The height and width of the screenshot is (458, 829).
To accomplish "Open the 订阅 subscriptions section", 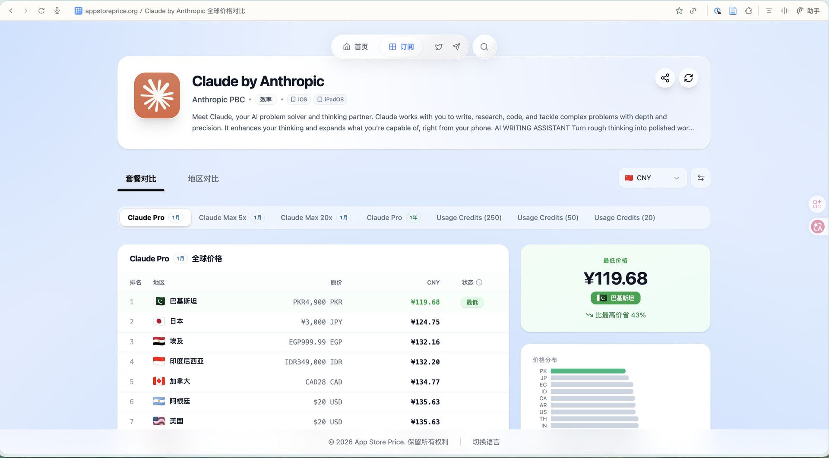I will point(401,47).
